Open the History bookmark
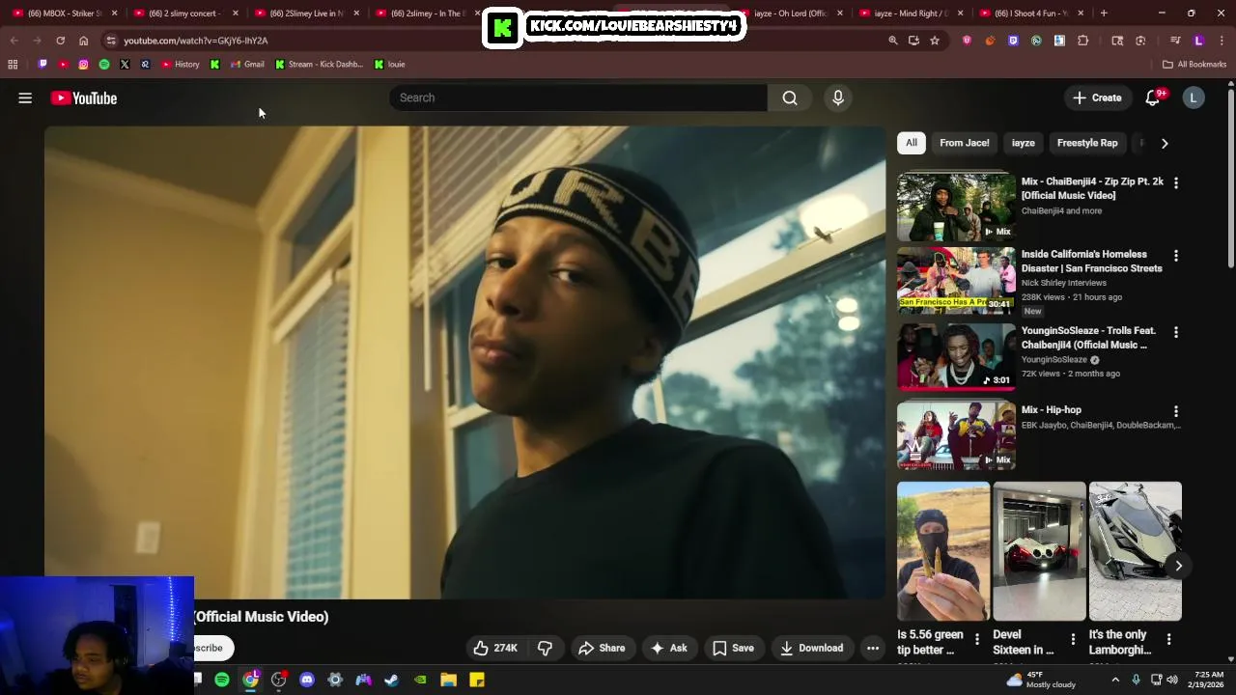The image size is (1236, 695). 181,64
